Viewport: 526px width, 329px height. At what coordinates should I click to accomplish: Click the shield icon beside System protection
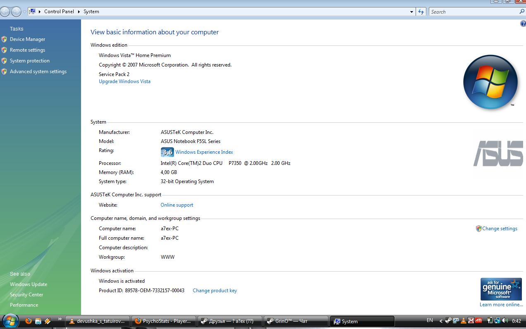4,61
